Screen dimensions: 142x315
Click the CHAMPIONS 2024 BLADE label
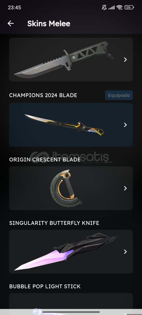pyautogui.click(x=43, y=95)
